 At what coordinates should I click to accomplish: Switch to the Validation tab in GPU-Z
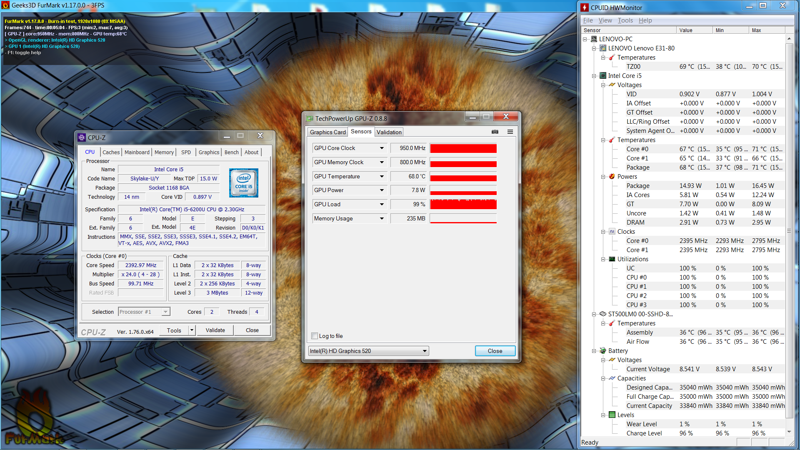(x=389, y=132)
